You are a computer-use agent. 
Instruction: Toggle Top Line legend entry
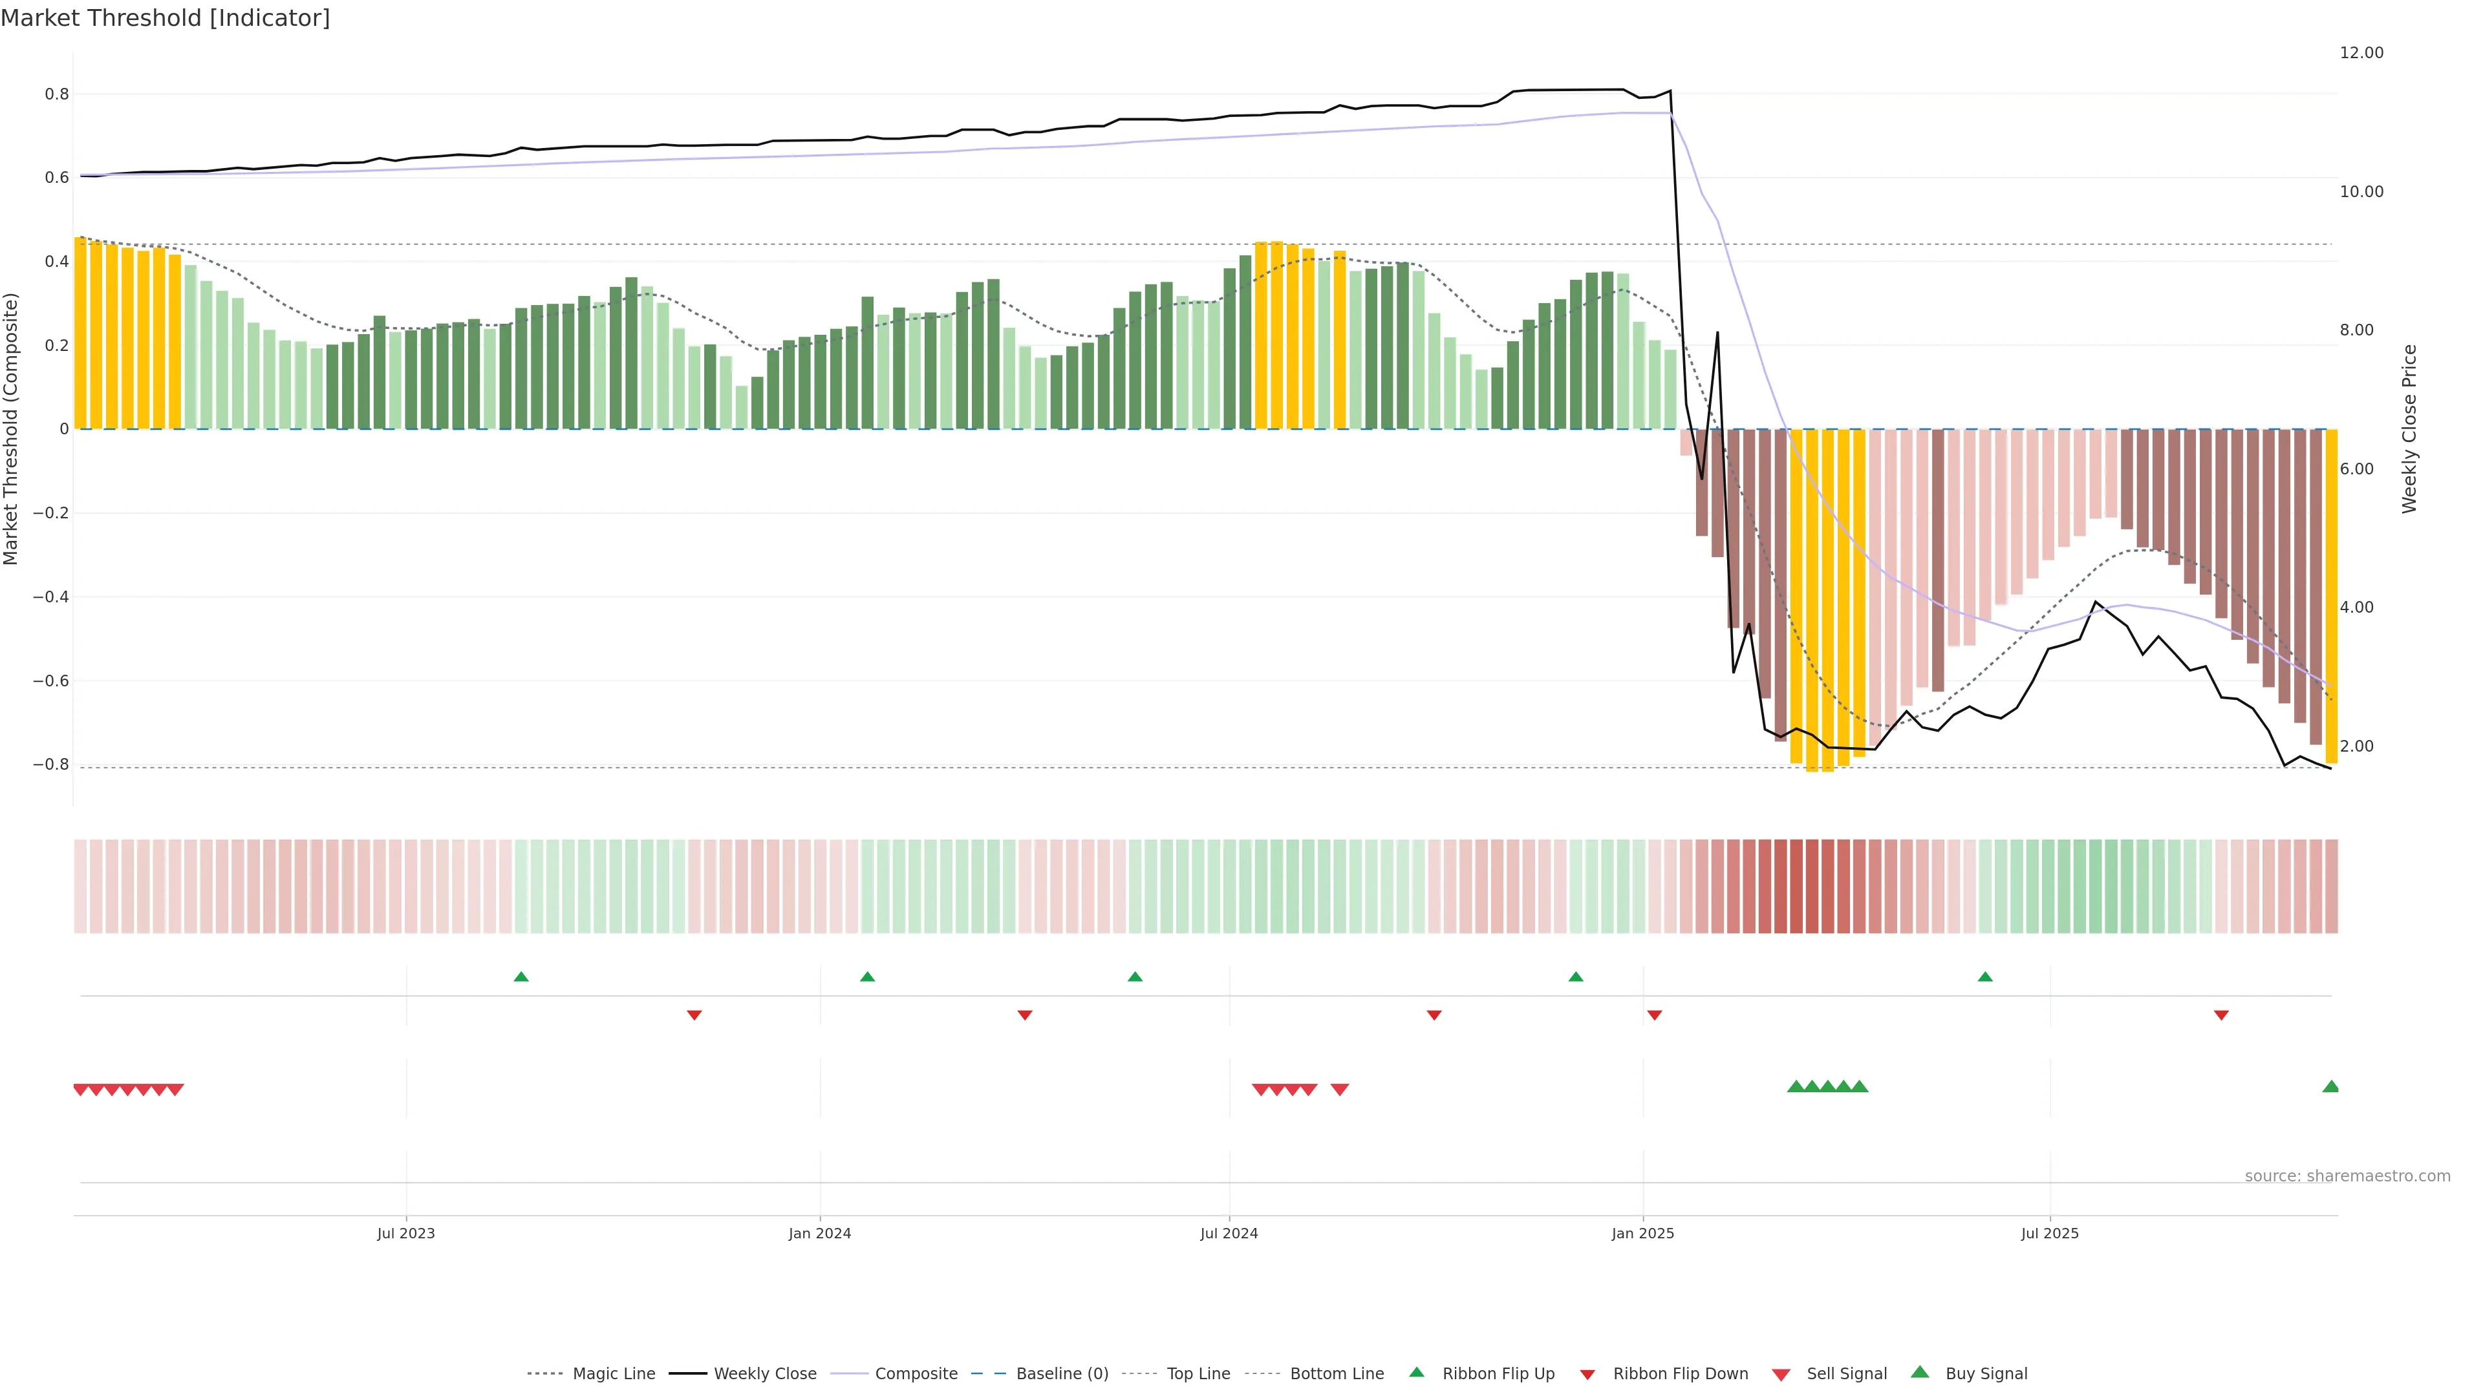coord(1198,1374)
